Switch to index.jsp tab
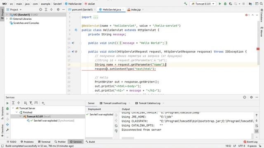Screen dimensions: 264x148 tap(136, 9)
